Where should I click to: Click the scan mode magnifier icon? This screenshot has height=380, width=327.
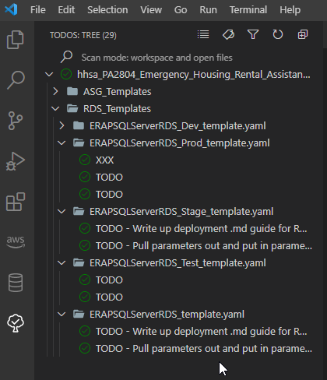66,57
